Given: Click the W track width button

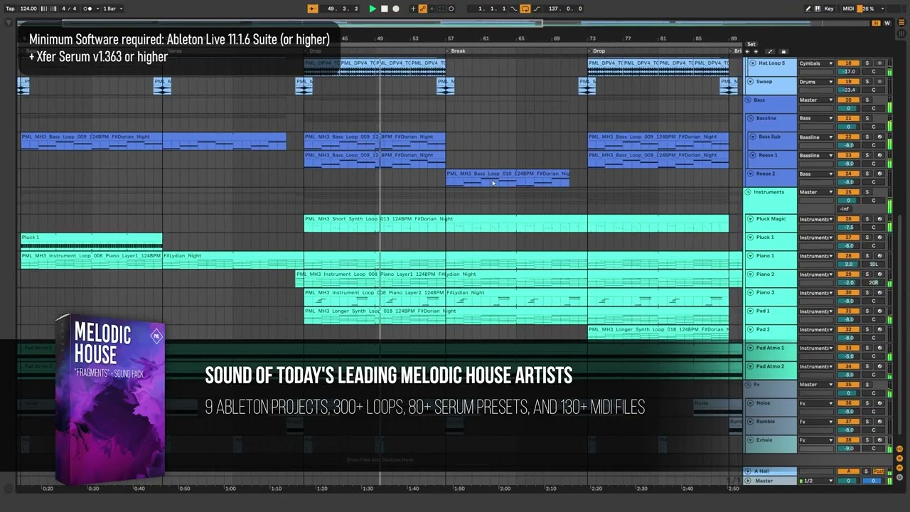Looking at the screenshot, I should [887, 23].
